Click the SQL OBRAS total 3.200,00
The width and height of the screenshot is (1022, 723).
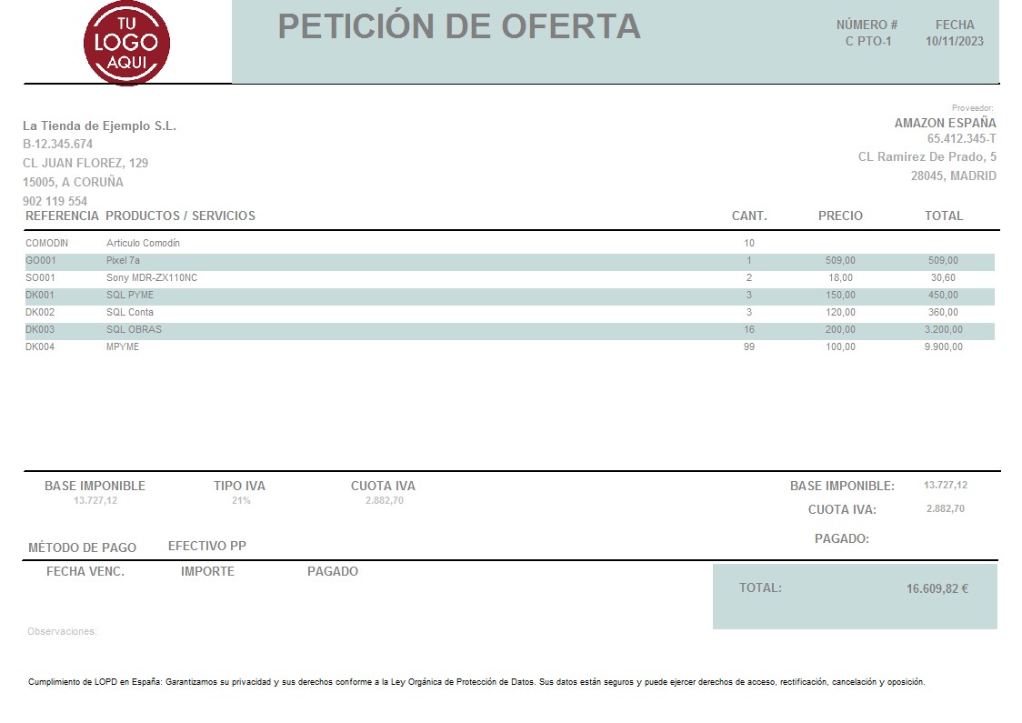click(945, 329)
